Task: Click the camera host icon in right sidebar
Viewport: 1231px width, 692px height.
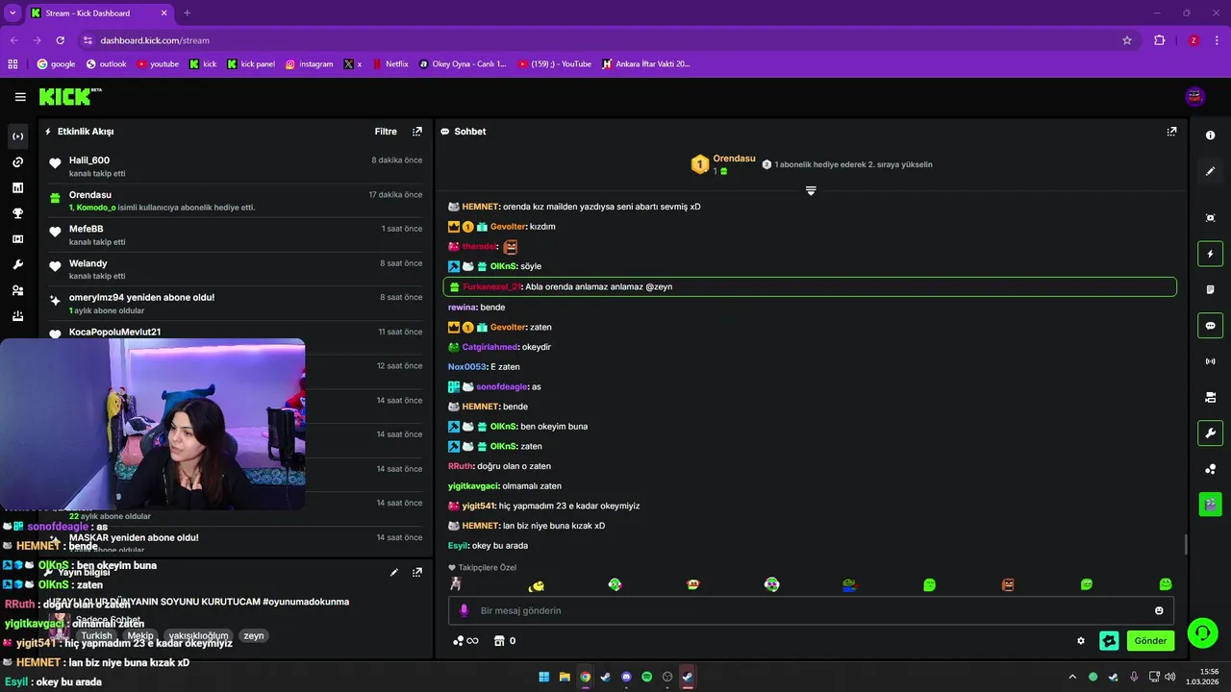Action: click(x=1210, y=397)
